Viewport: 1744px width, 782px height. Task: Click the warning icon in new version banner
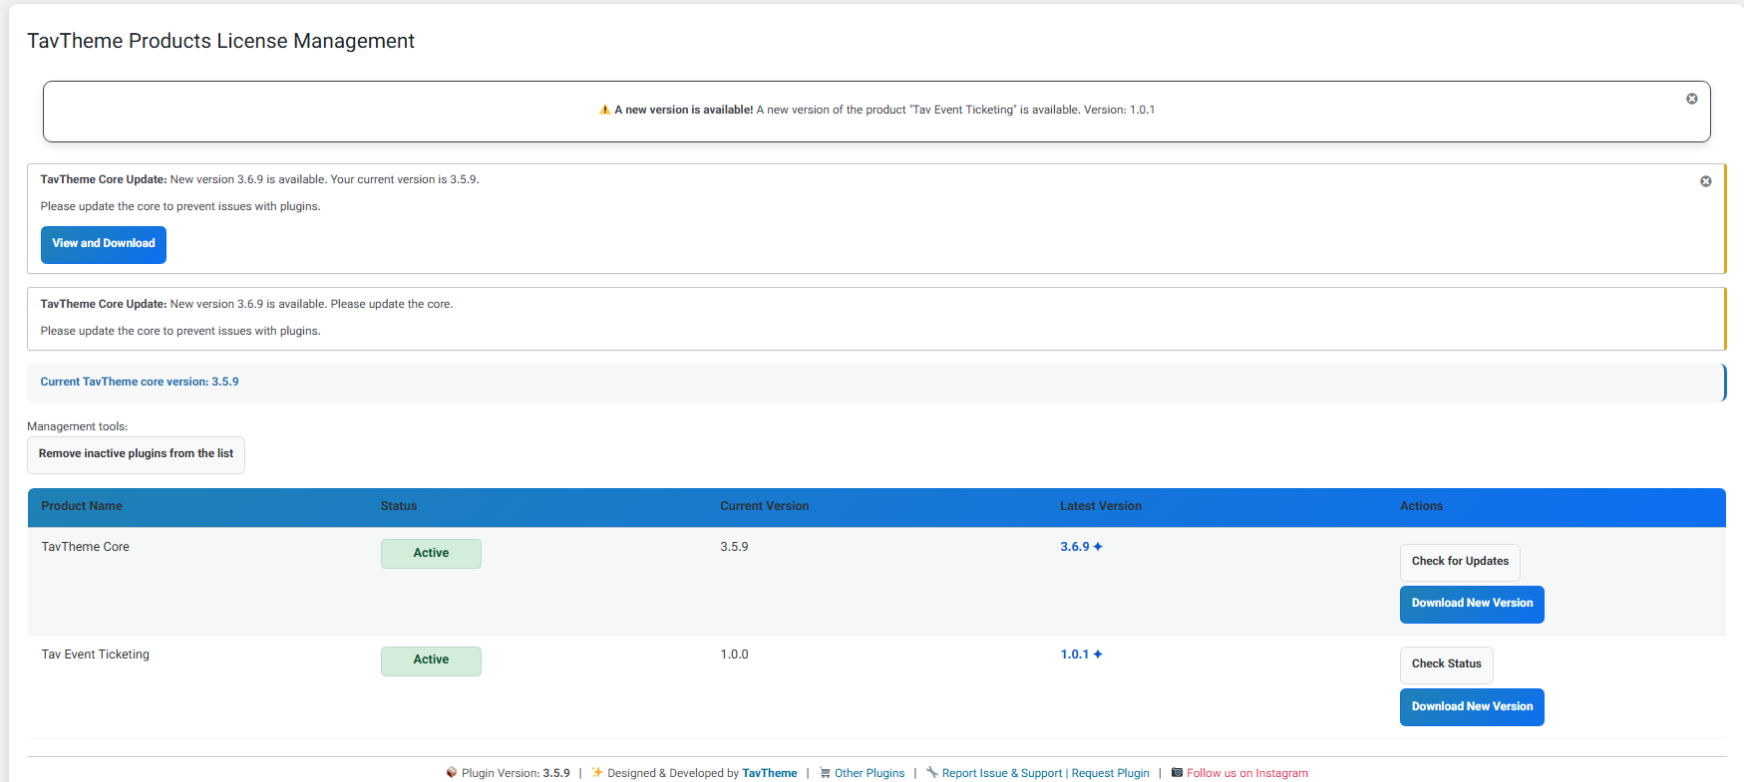(x=604, y=110)
